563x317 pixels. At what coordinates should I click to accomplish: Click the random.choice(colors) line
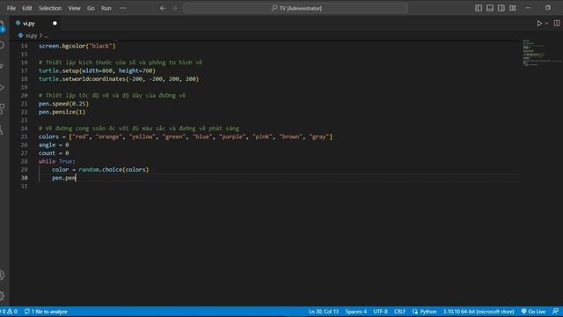point(100,170)
